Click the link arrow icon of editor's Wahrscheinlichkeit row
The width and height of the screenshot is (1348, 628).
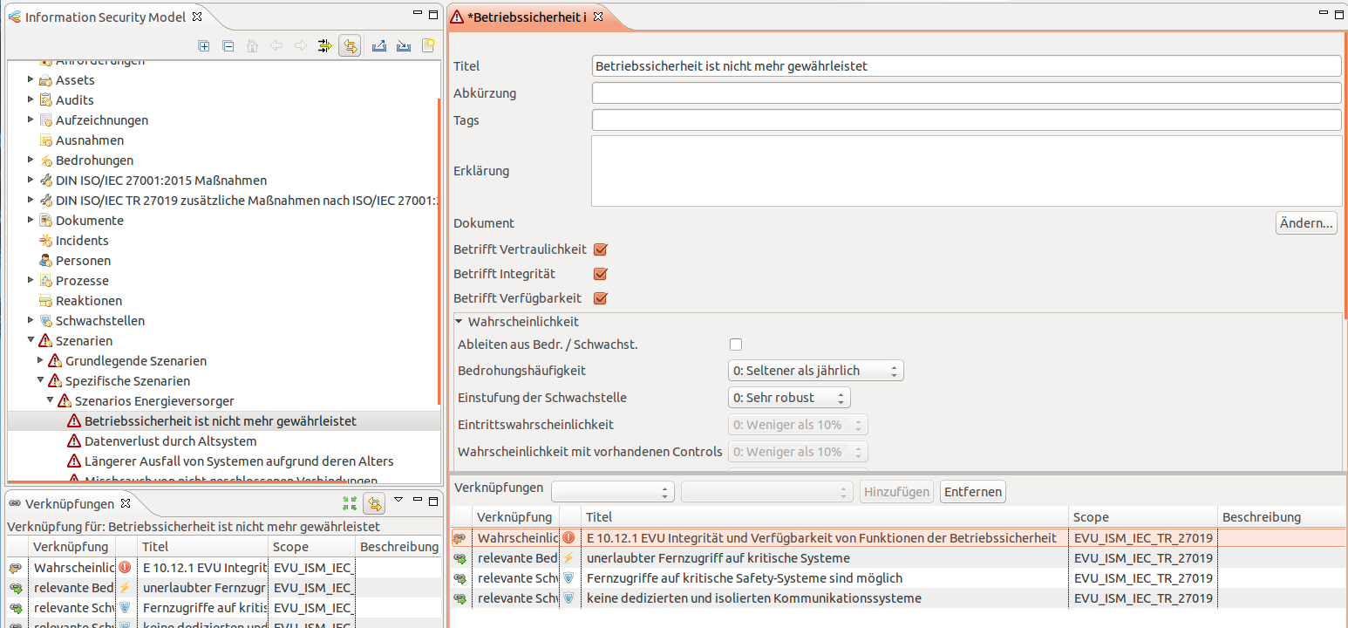pyautogui.click(x=460, y=538)
